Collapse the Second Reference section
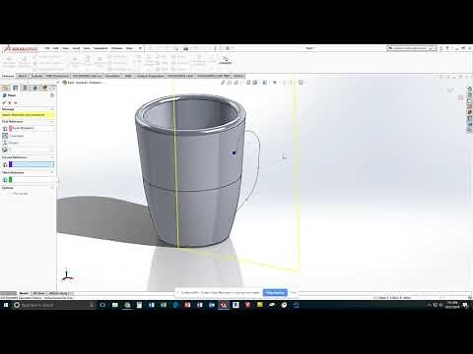This screenshot has width=473, height=354. [x=52, y=157]
